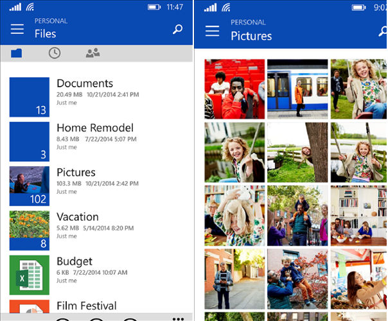Open the orange PowerPoint icon for Film Festival
The height and width of the screenshot is (321, 388).
tap(30, 306)
